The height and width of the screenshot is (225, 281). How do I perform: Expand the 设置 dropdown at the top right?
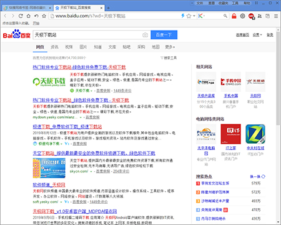[257, 35]
